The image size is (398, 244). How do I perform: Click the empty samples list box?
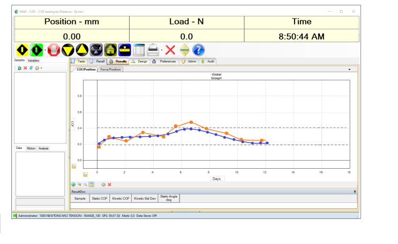(40, 108)
